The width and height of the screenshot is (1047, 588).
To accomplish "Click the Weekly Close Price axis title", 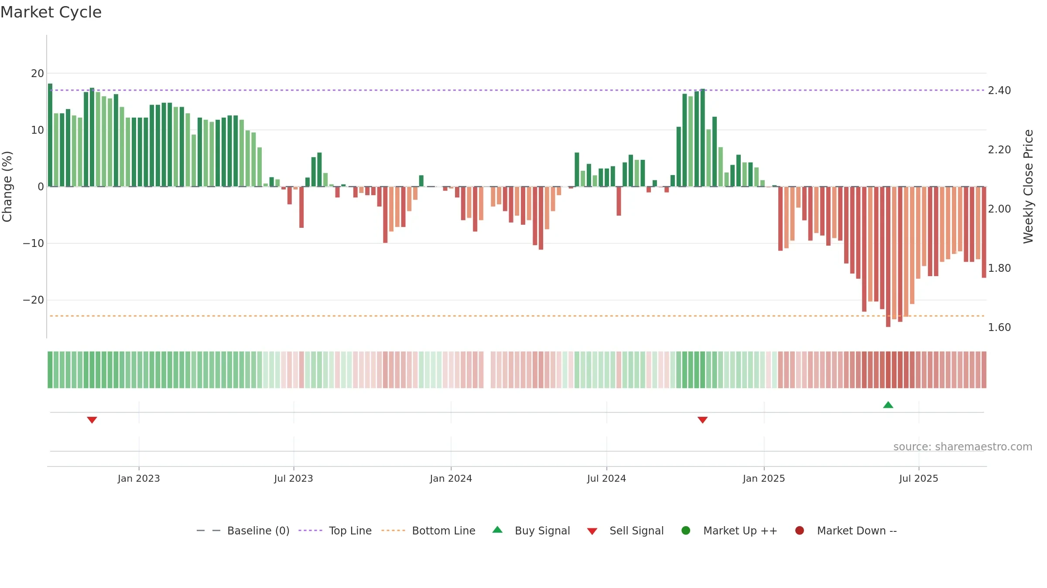I will [x=1028, y=186].
